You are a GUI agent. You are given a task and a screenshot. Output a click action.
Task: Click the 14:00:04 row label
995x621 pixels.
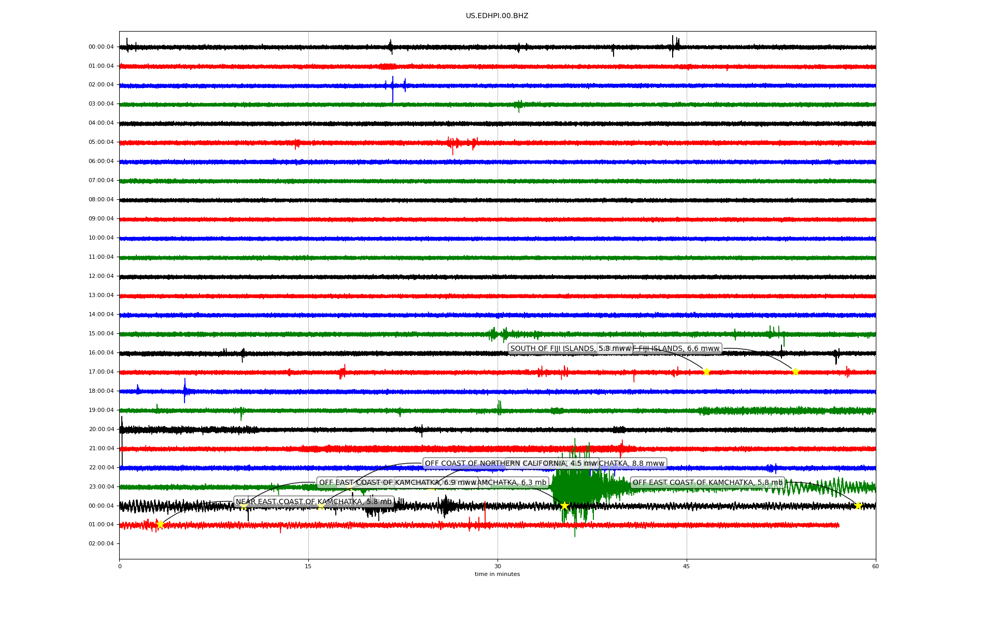pos(101,315)
